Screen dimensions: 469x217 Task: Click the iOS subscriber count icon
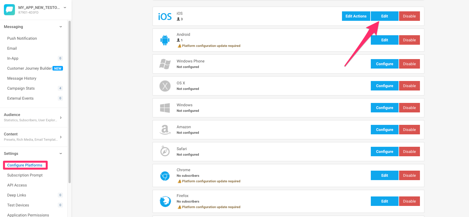tap(178, 19)
